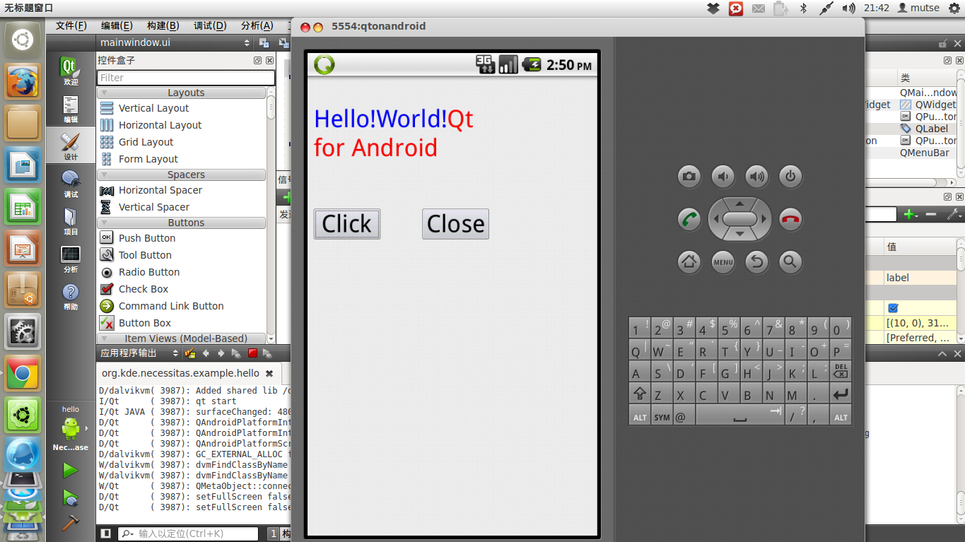Select the QLabel row in object inspector
This screenshot has height=542, width=965.
[912, 129]
